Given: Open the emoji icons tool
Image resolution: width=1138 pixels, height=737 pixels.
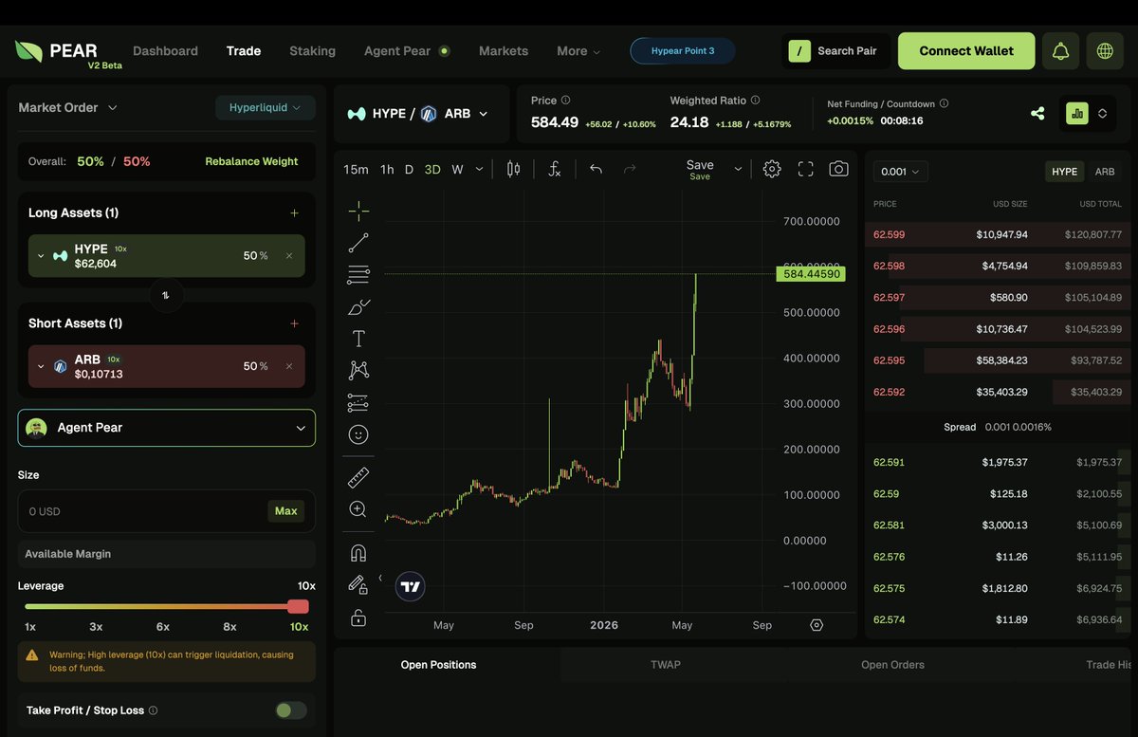Looking at the screenshot, I should coord(358,434).
